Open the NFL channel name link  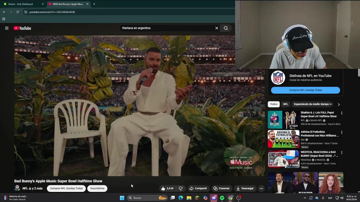[25, 189]
